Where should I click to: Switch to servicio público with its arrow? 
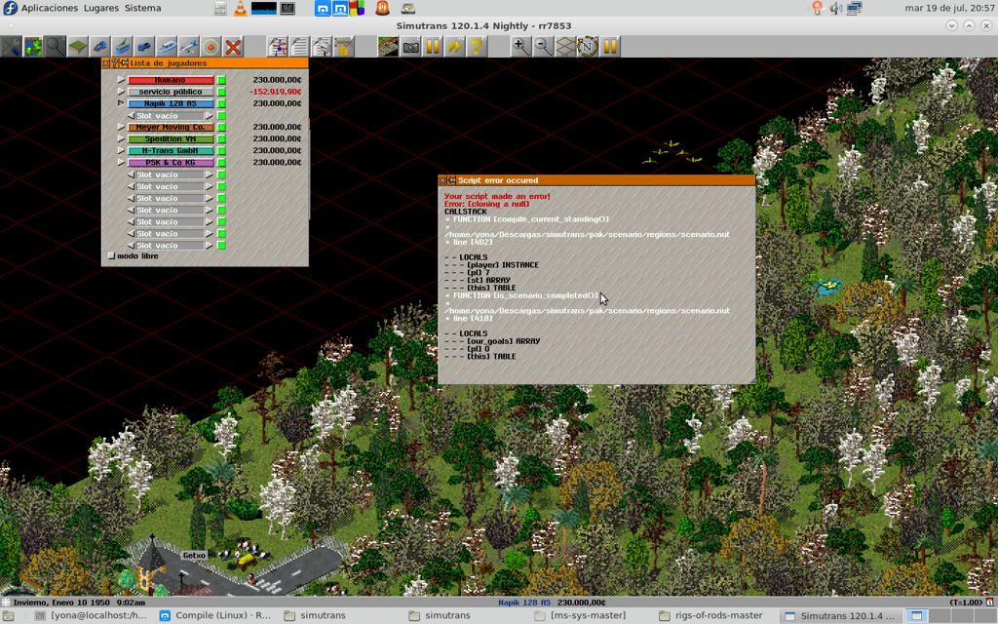[121, 92]
